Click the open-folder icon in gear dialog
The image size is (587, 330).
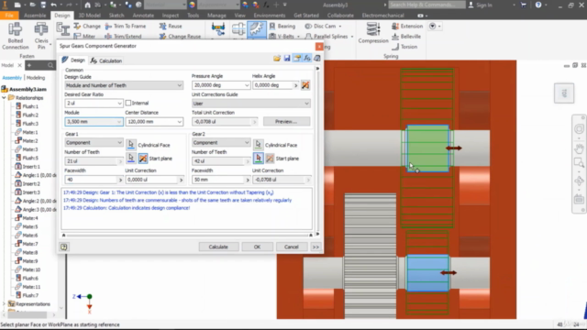pyautogui.click(x=277, y=59)
